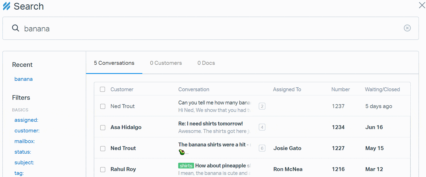Switch to the 0 Customers tab
This screenshot has height=177, width=426.
(x=166, y=63)
